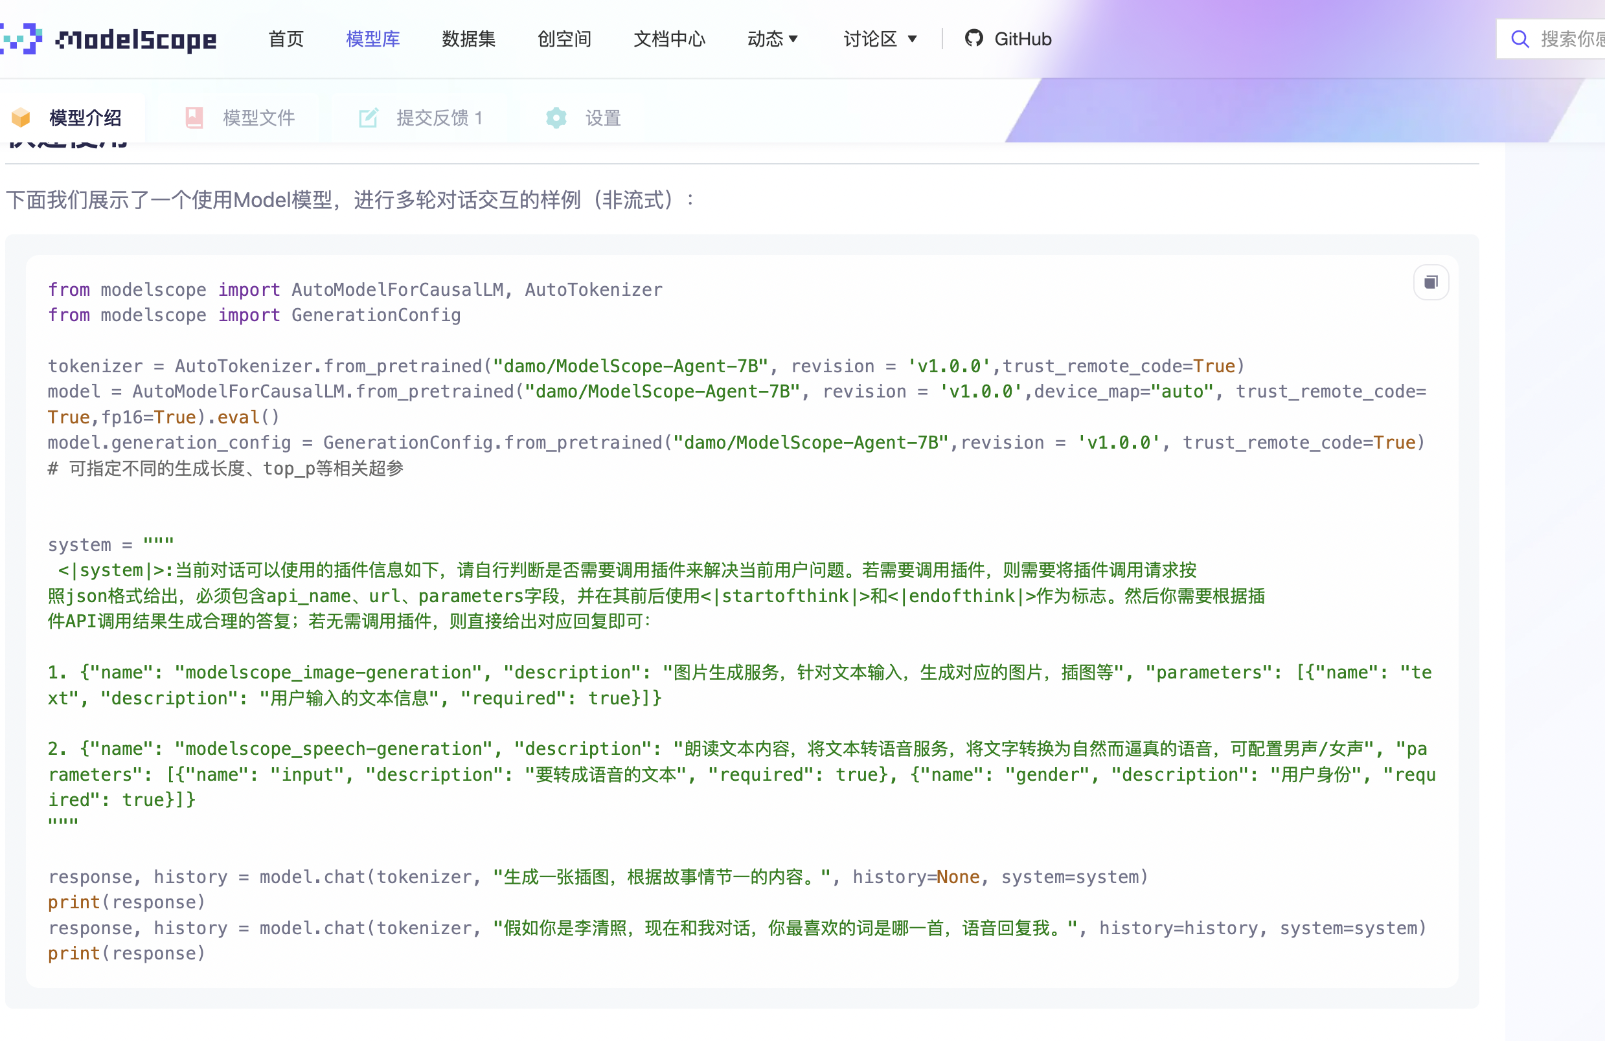Open the 设置 tab
1605x1041 pixels.
coord(602,118)
